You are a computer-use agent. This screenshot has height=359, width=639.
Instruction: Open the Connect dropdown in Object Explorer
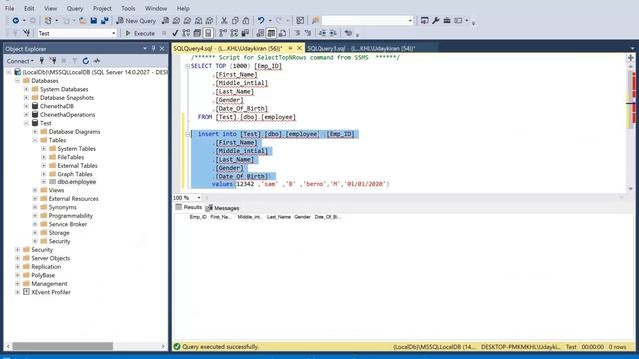20,61
